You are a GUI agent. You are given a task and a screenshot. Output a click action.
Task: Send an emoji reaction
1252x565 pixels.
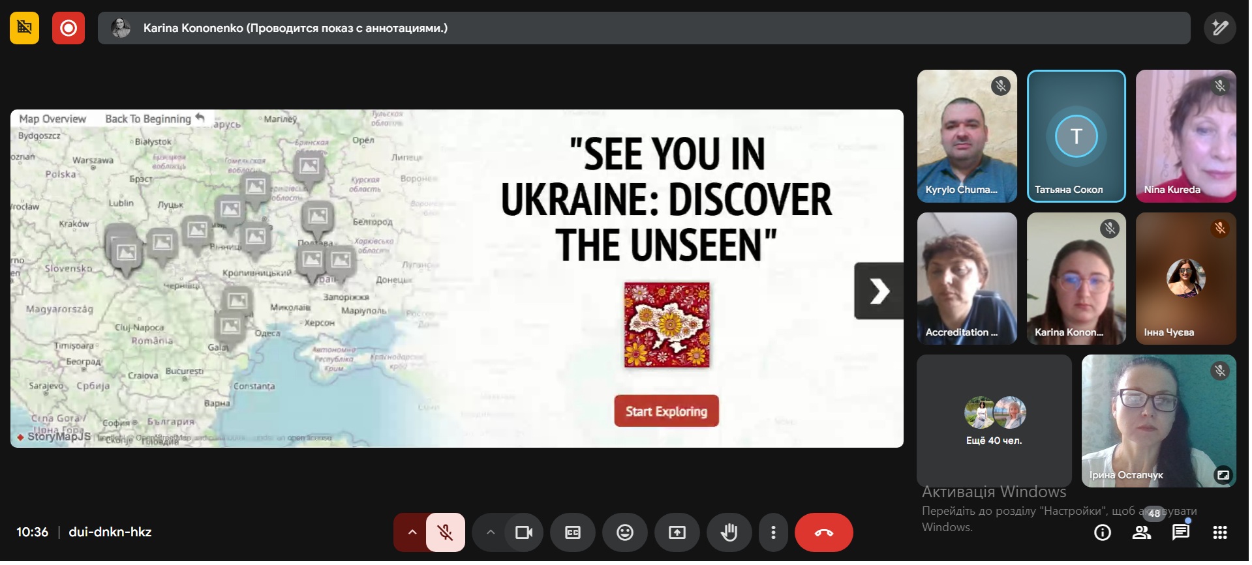tap(624, 533)
